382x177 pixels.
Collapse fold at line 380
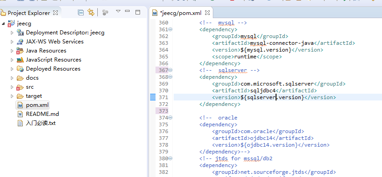coord(170,158)
